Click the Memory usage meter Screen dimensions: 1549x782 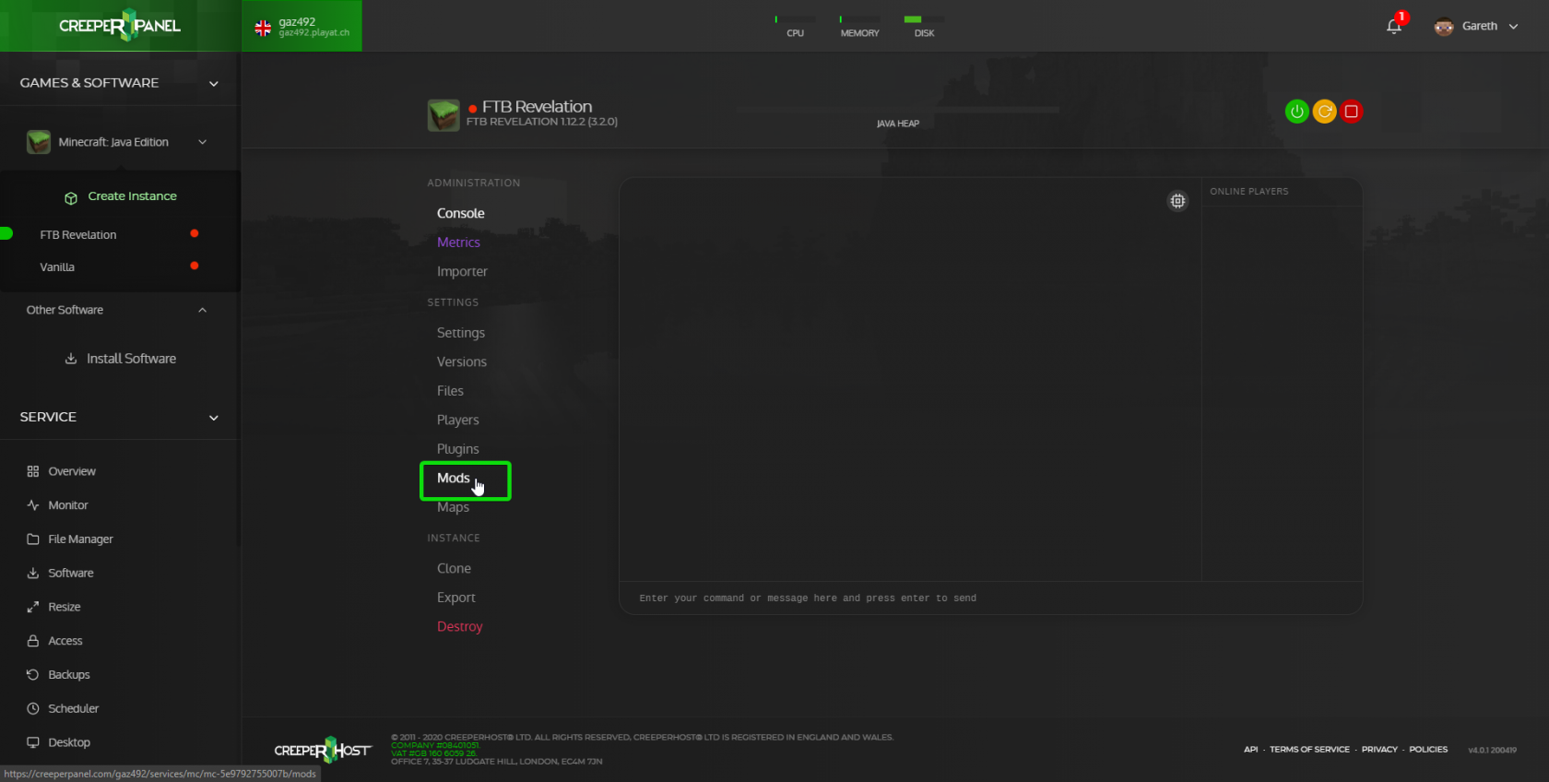[x=859, y=27]
